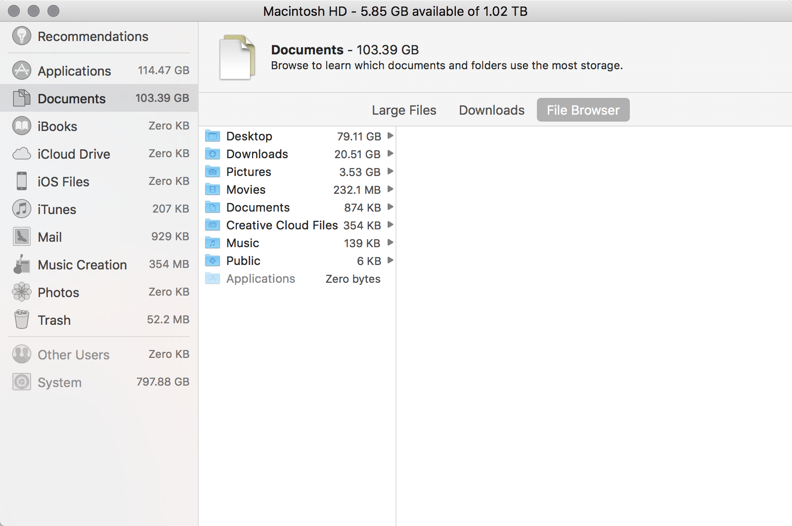The height and width of the screenshot is (526, 792).
Task: Click the Documents sidebar page icon
Action: coord(22,98)
